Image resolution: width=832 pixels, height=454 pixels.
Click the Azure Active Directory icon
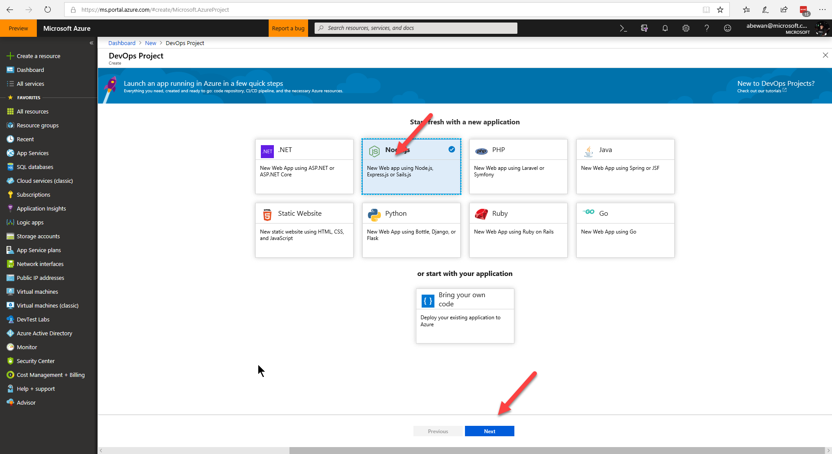pyautogui.click(x=10, y=333)
